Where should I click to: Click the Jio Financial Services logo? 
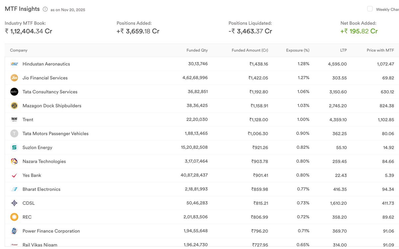[14, 78]
